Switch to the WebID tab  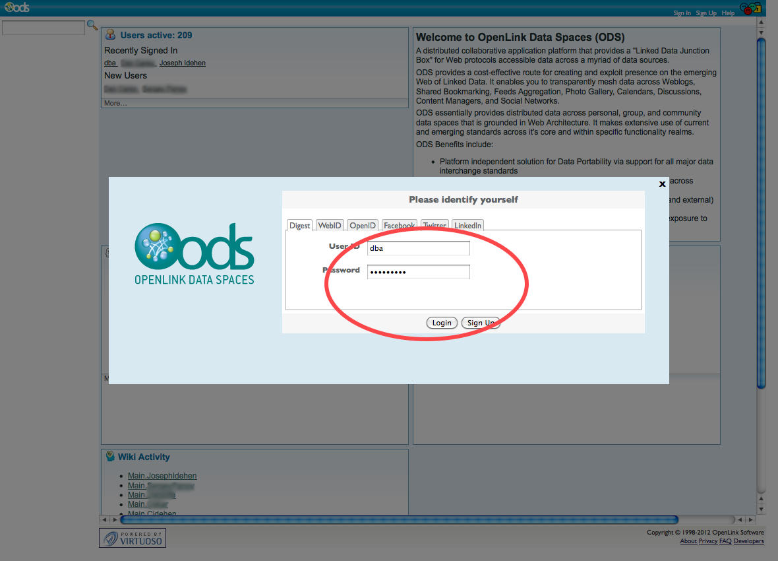pos(330,226)
